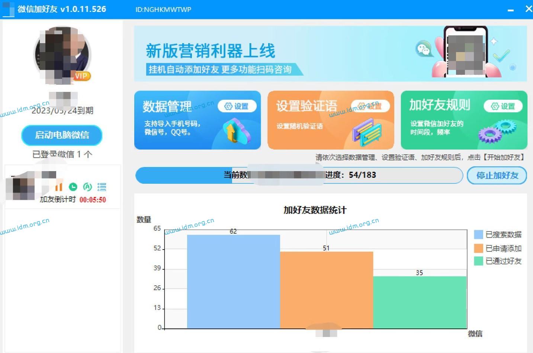Click the 00:05:50 countdown timer
Image resolution: width=533 pixels, height=353 pixels.
click(x=93, y=200)
